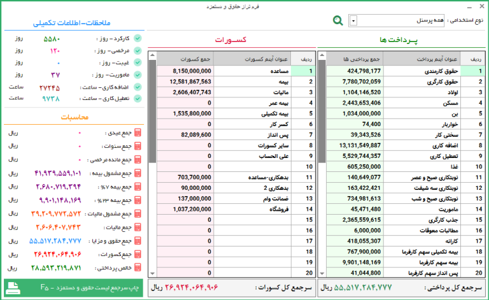Viewport: 489px width, 300px height.
Task: Click calculator icon beside جمع مالیات
Action: point(138,227)
